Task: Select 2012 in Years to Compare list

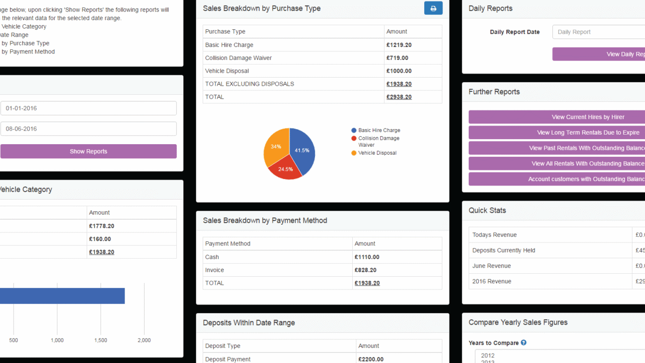Action: pyautogui.click(x=488, y=355)
